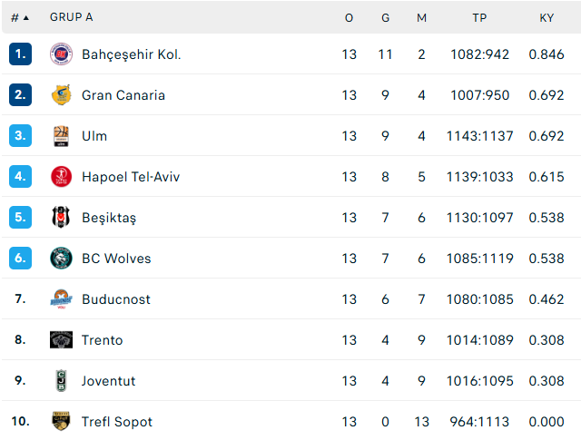Click the Buducnost team logo

[x=61, y=299]
